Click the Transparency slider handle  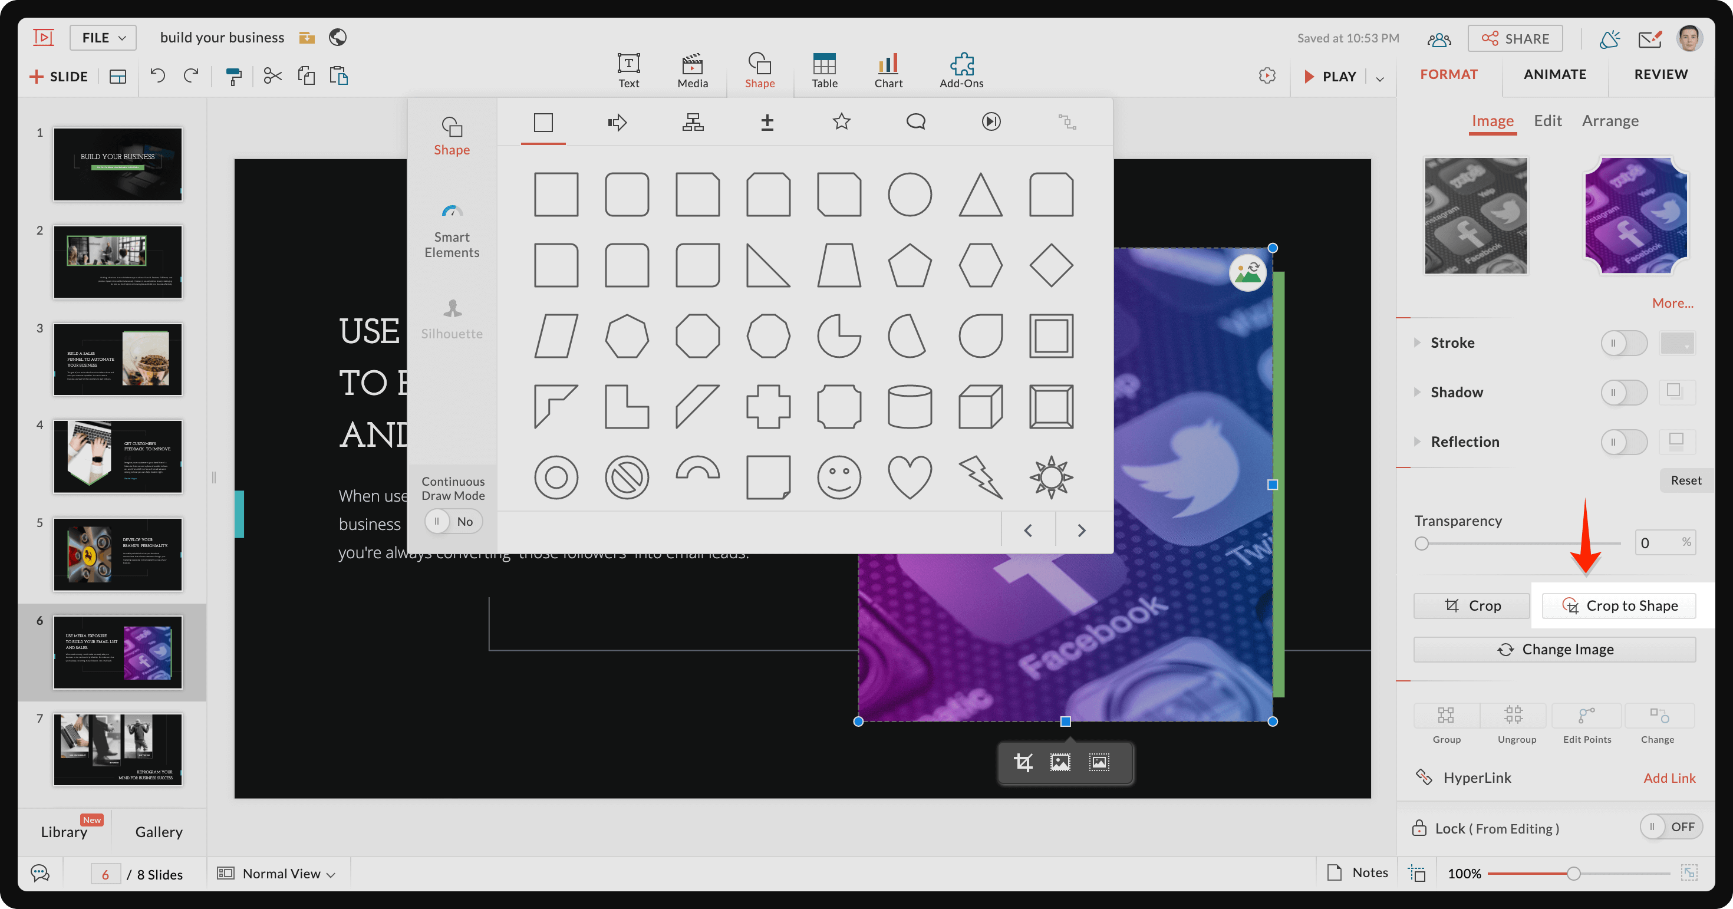[x=1421, y=543]
